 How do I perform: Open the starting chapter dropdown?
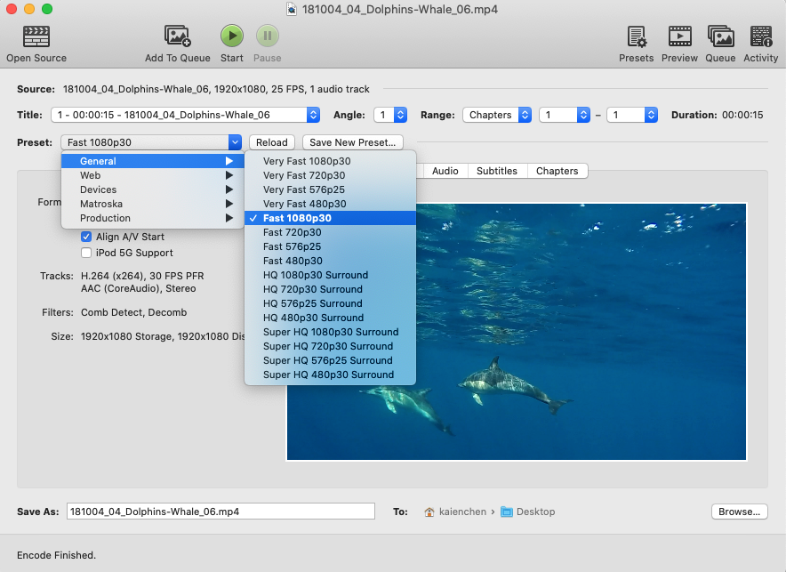(565, 115)
